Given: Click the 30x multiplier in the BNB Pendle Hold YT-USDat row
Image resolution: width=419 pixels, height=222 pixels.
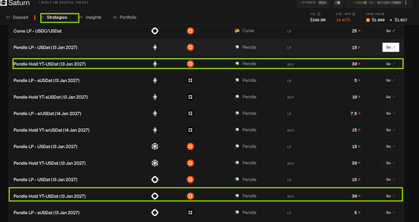Looking at the screenshot, I should (356, 163).
